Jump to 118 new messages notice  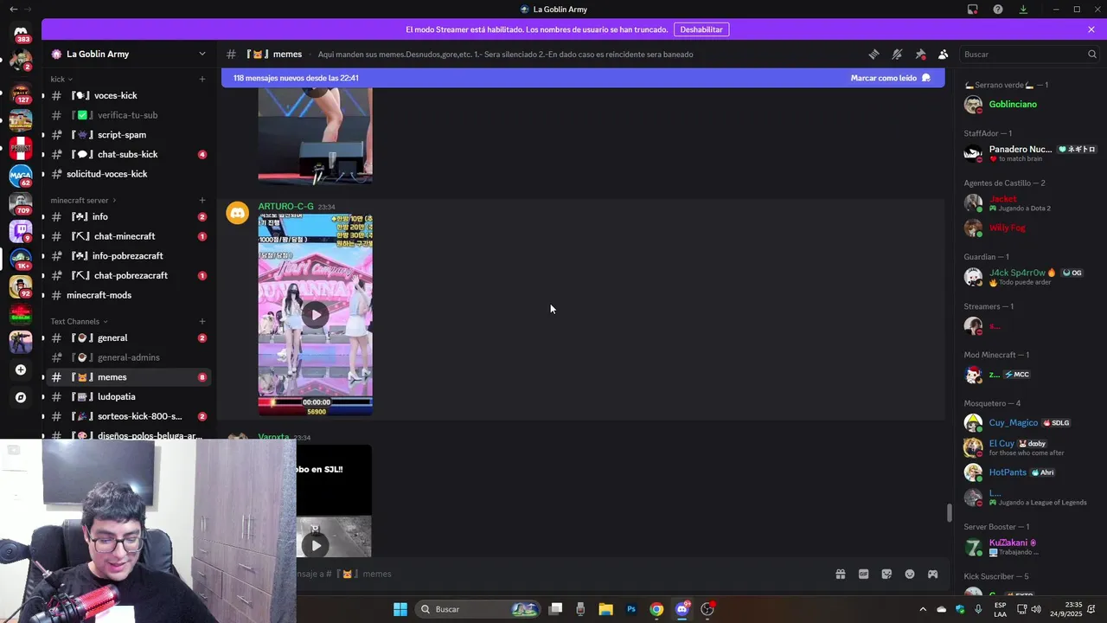coord(296,78)
